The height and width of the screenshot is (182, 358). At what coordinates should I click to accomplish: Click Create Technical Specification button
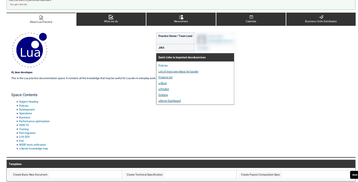point(145,175)
